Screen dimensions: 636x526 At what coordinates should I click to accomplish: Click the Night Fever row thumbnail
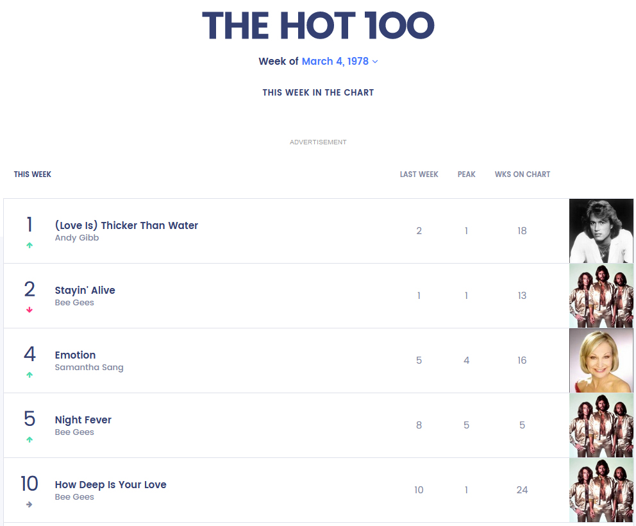(x=601, y=425)
